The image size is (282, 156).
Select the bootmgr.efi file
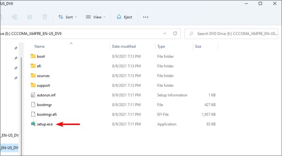[x=47, y=114]
